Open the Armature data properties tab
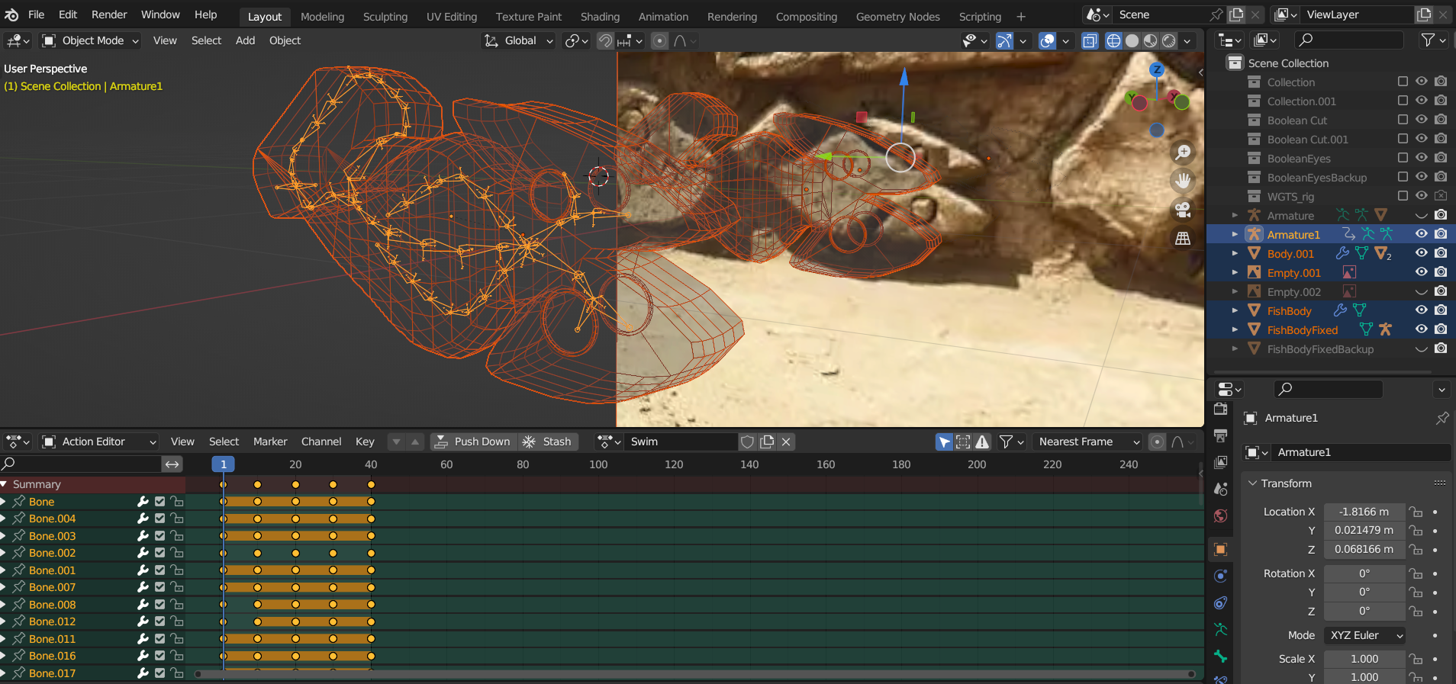 click(x=1220, y=630)
